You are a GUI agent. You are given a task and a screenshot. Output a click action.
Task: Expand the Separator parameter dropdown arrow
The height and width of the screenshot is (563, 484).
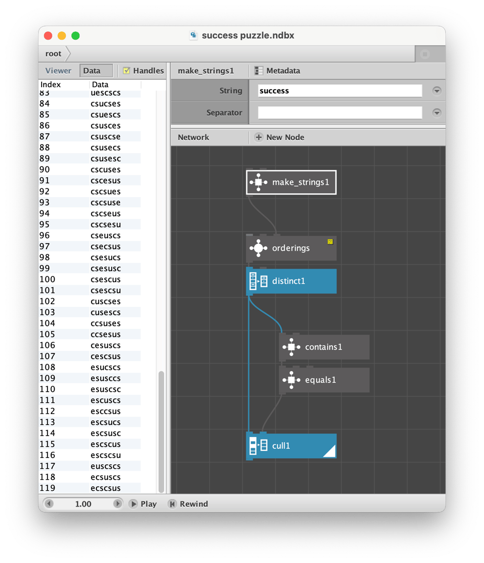(x=437, y=113)
